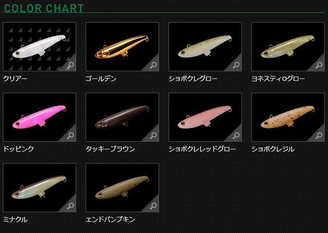Click the エンドパンプキン color name label
Screen dimensions: 328x233
coord(110,219)
